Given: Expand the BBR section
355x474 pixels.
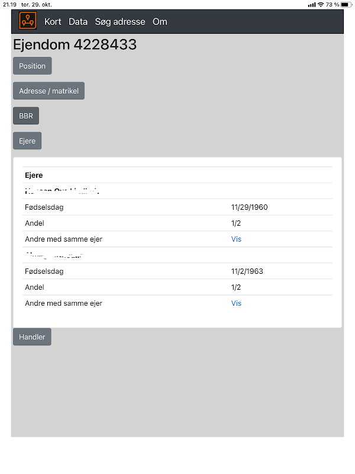Looking at the screenshot, I should [x=26, y=116].
